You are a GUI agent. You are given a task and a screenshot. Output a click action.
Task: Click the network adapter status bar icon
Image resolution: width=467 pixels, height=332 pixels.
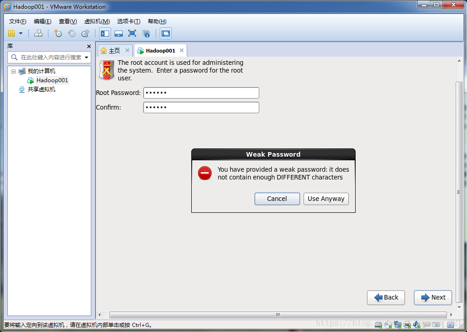(397, 324)
